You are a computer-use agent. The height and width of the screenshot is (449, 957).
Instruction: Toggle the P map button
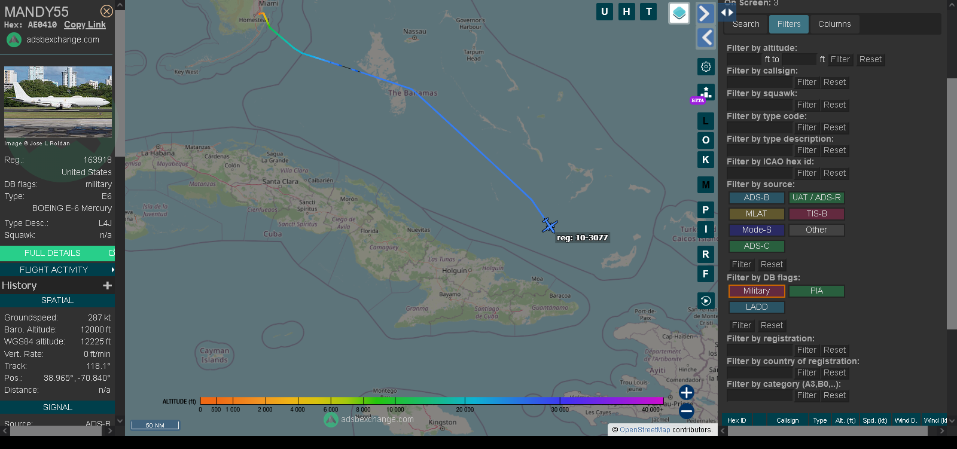pos(706,210)
